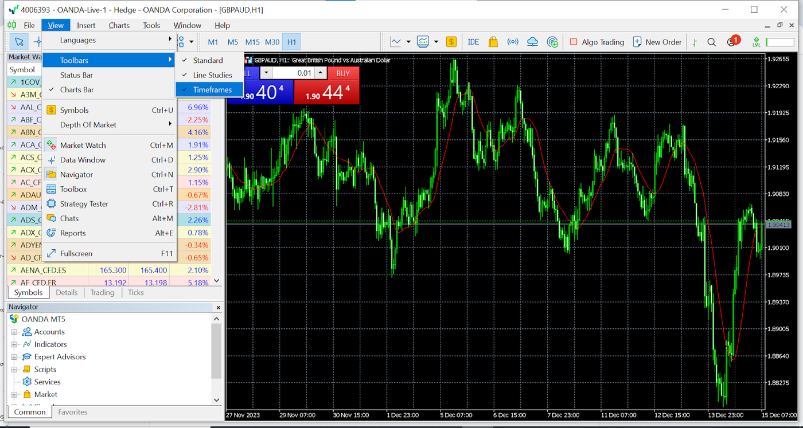
Task: Toggle the Timeframes toolbar checkbox
Action: 212,89
